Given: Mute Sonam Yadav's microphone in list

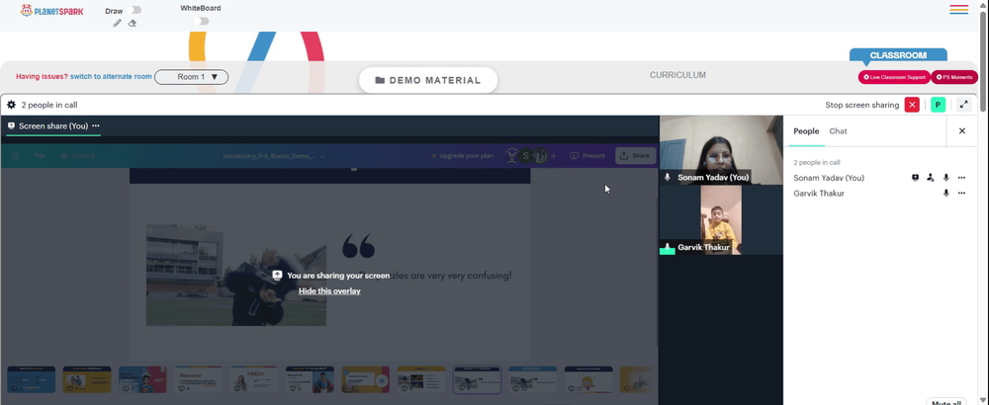Looking at the screenshot, I should [x=945, y=178].
